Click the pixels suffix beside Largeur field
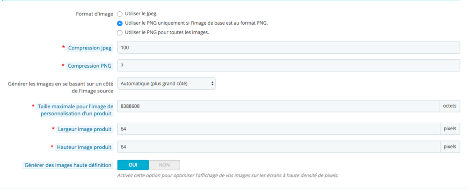The image size is (468, 190). [450, 129]
